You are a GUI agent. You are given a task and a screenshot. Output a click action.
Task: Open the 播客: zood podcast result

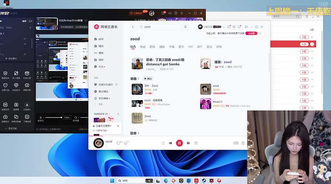pyautogui.click(x=223, y=62)
